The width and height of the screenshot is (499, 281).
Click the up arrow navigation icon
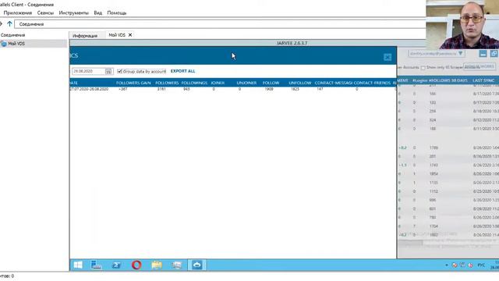[9, 24]
